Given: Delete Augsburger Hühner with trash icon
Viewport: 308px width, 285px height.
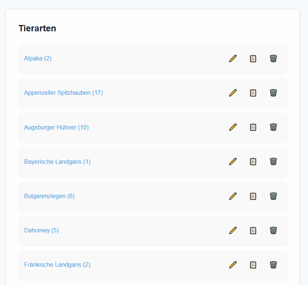Looking at the screenshot, I should [x=273, y=127].
